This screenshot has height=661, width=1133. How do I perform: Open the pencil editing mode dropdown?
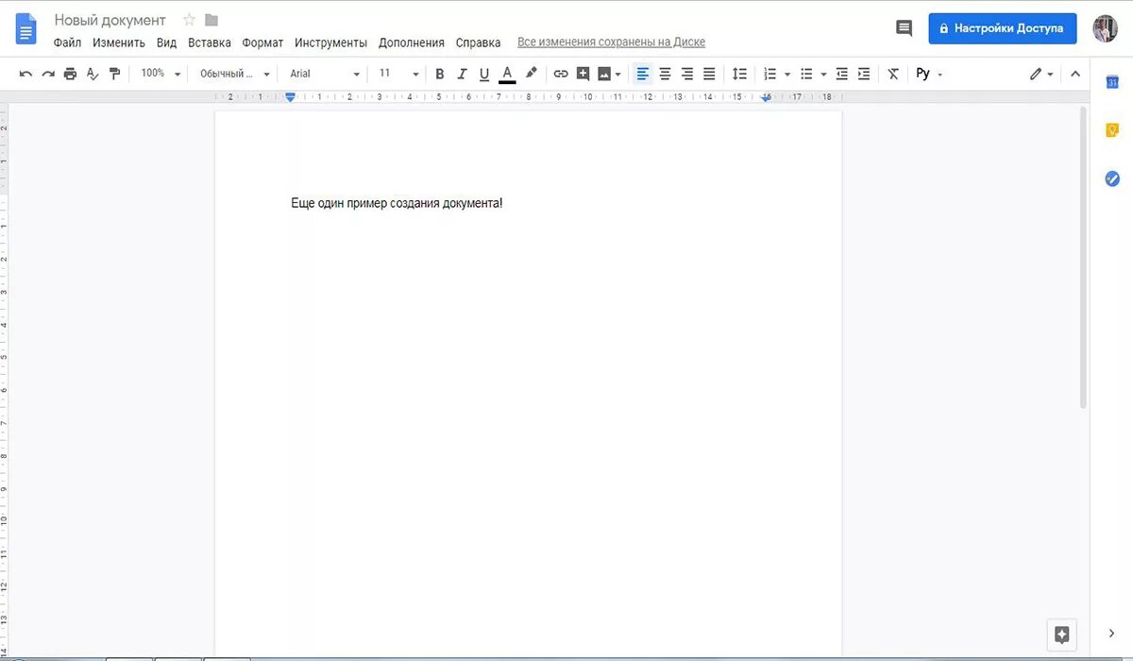[1041, 74]
